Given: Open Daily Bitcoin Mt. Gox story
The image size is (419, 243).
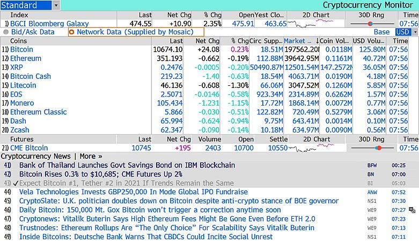Looking at the screenshot, I should point(150,210).
